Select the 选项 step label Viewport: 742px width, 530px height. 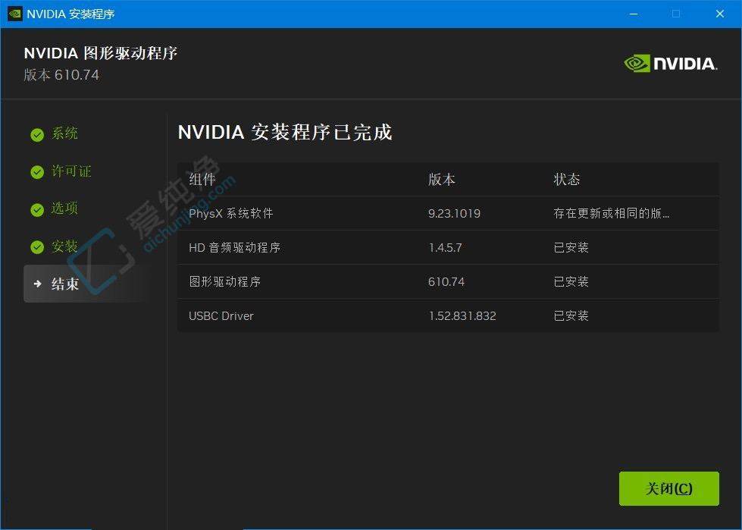[x=65, y=209]
